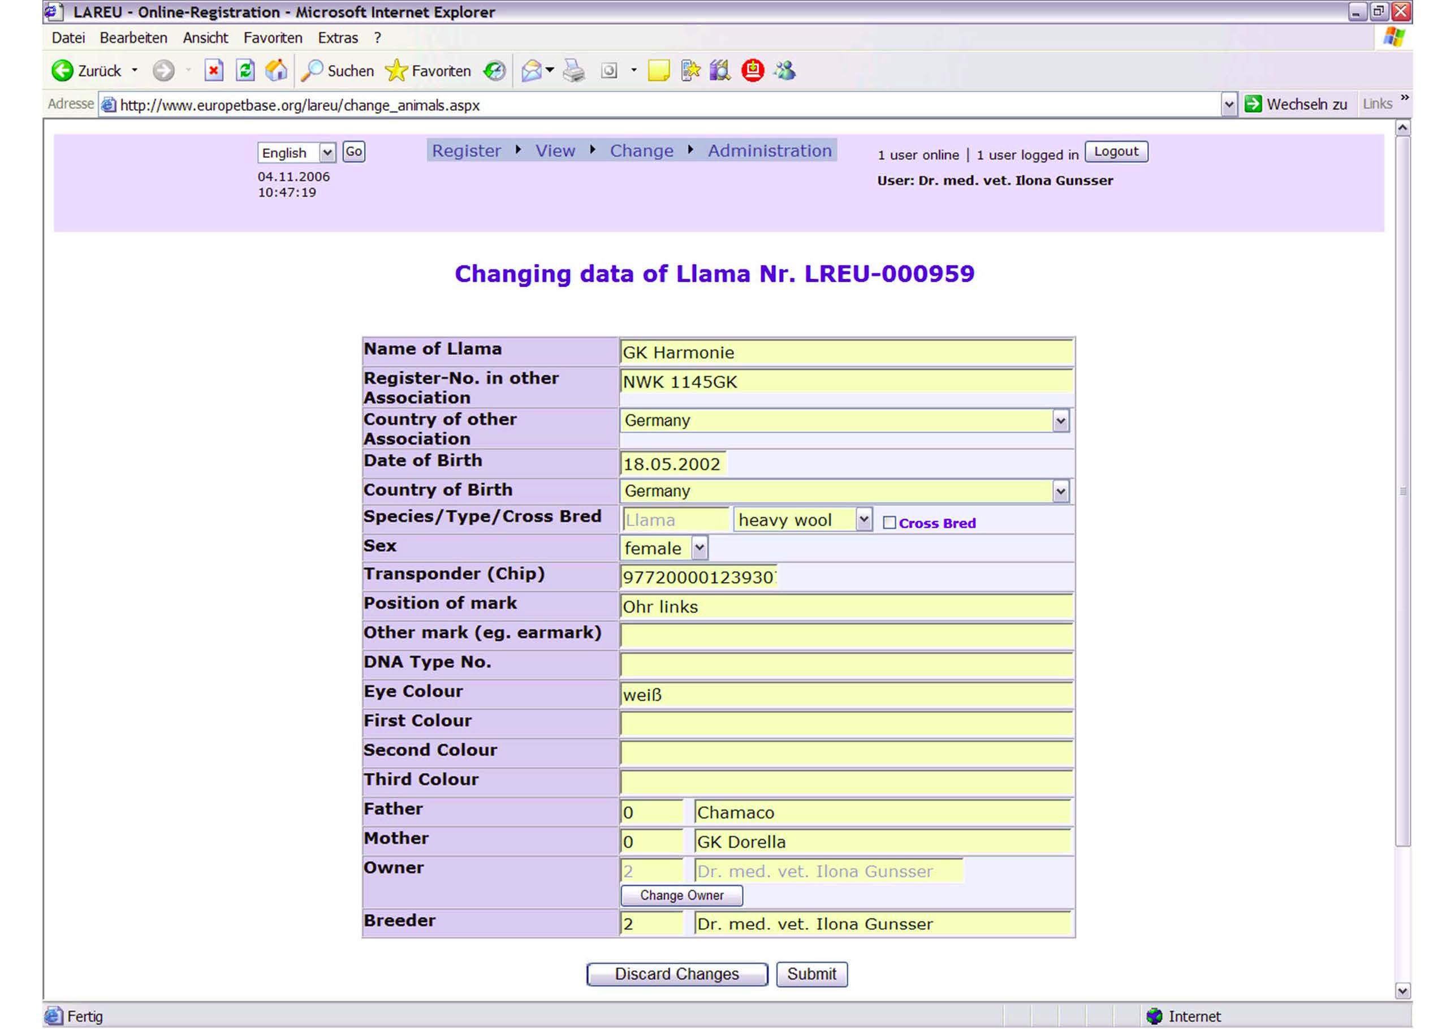Click the Go language button

[353, 152]
